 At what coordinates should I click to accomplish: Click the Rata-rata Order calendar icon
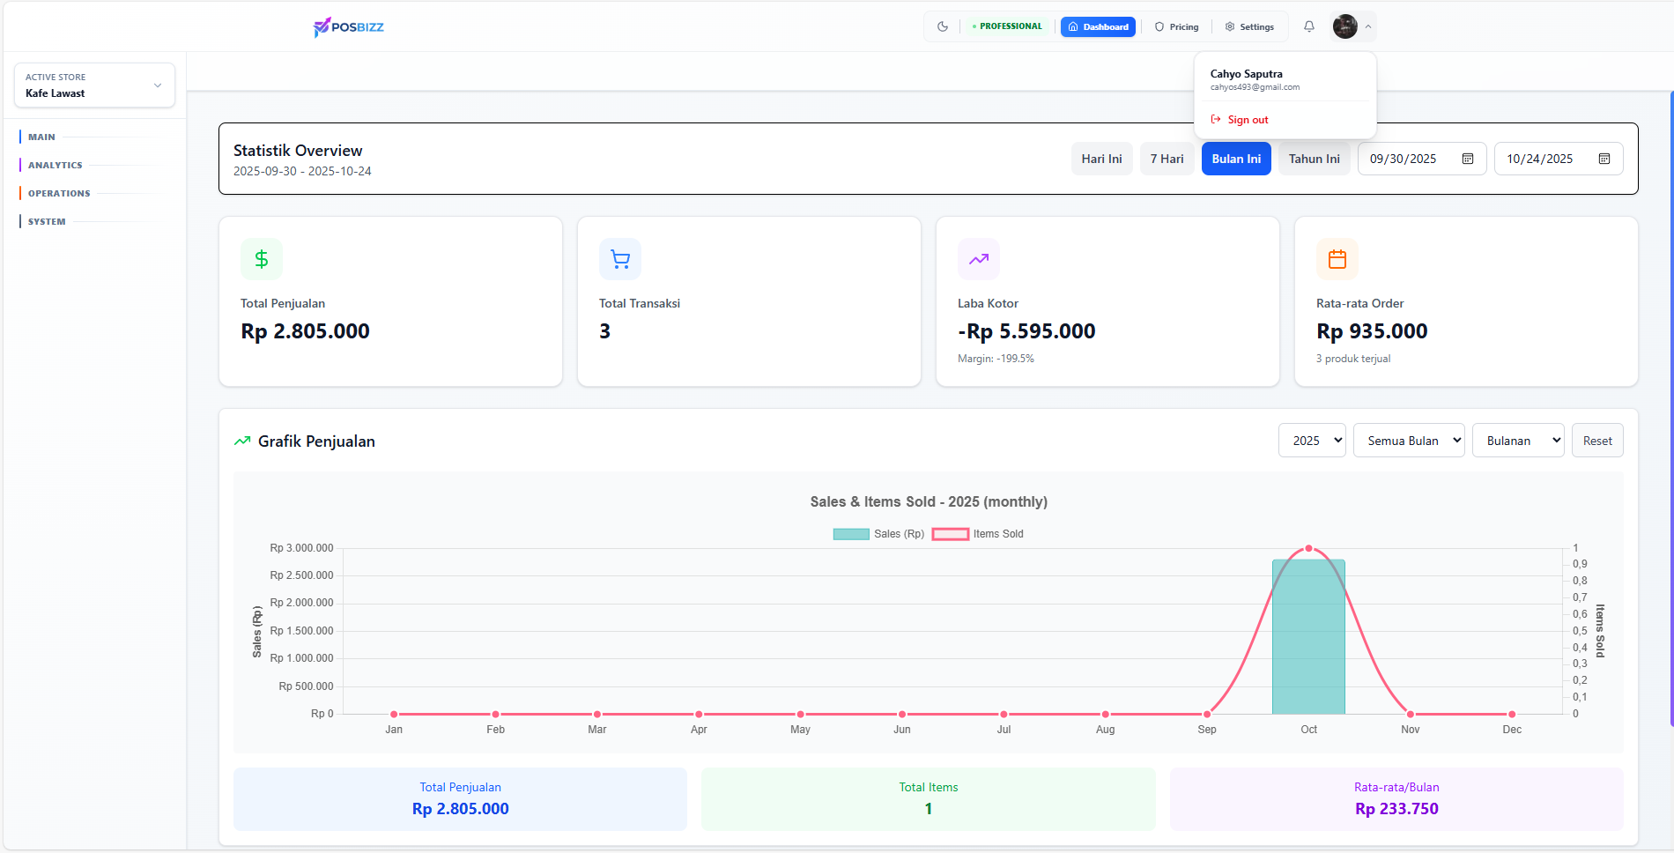click(1337, 259)
